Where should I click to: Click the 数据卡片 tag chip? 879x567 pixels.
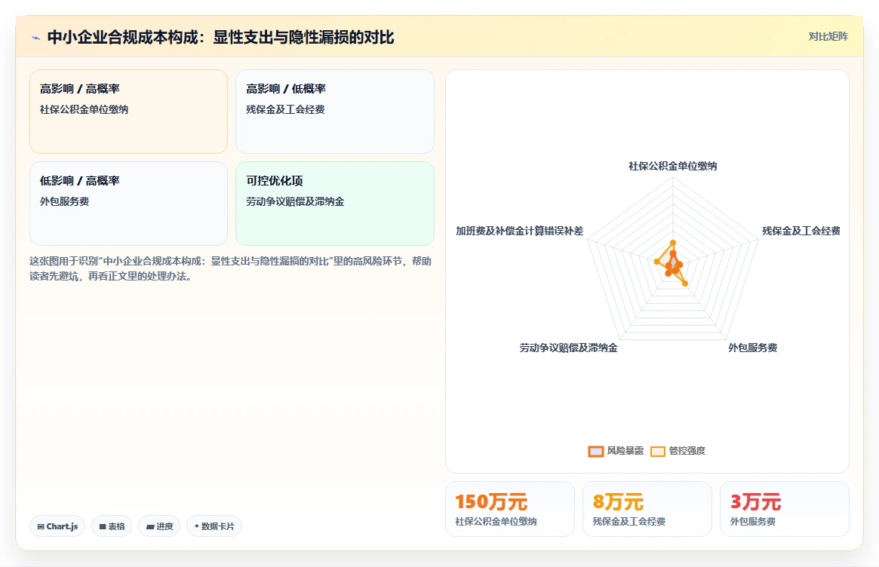click(214, 526)
